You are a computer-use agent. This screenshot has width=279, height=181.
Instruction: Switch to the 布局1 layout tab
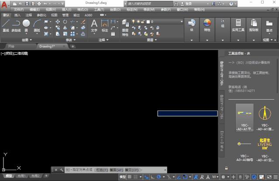tap(21, 176)
